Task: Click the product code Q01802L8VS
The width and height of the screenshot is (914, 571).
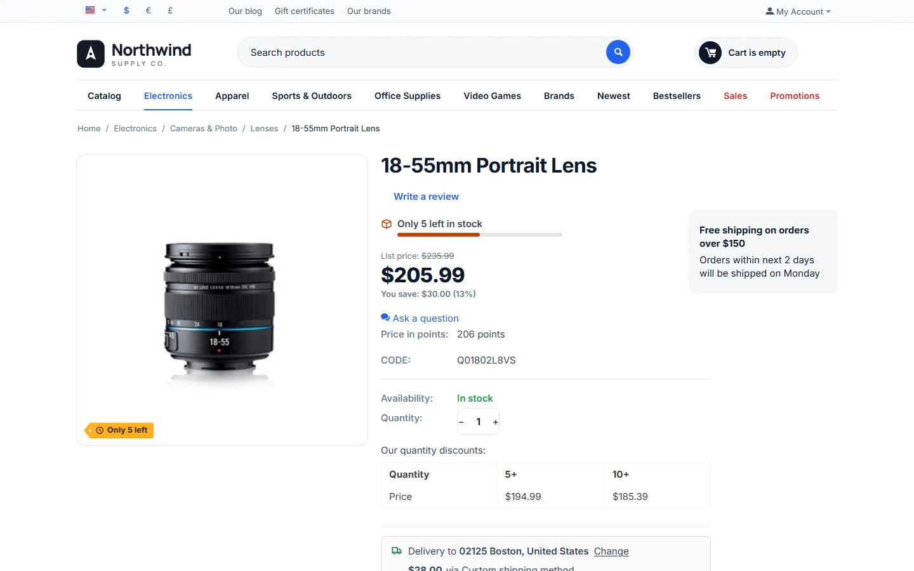Action: coord(486,360)
